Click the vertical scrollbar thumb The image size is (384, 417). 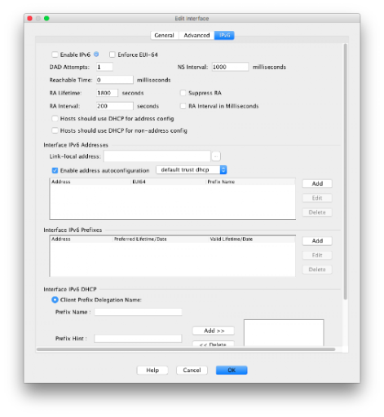click(x=346, y=172)
